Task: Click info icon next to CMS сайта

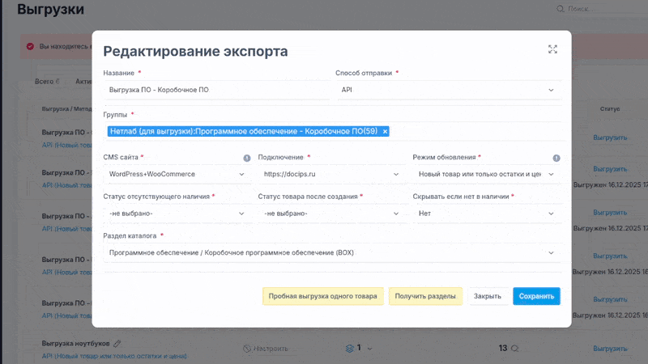Action: 247,159
